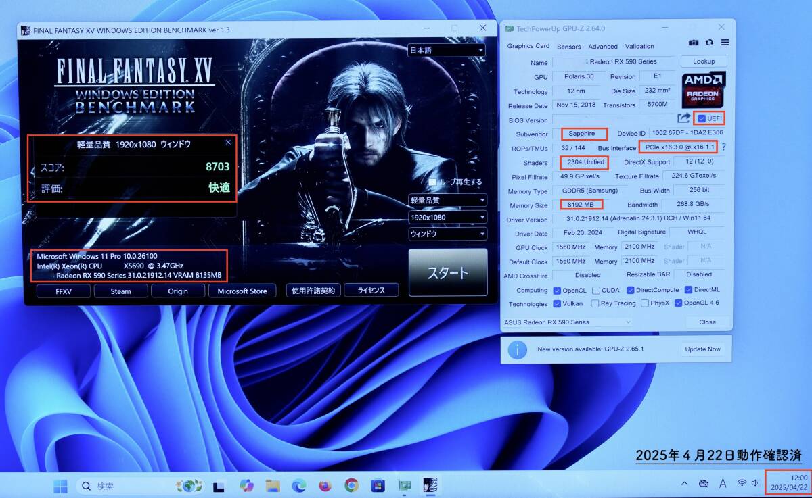Click the Lookup button
The image size is (812, 498).
704,61
